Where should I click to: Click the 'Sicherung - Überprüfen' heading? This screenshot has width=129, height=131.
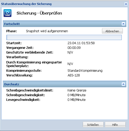tap(39, 13)
